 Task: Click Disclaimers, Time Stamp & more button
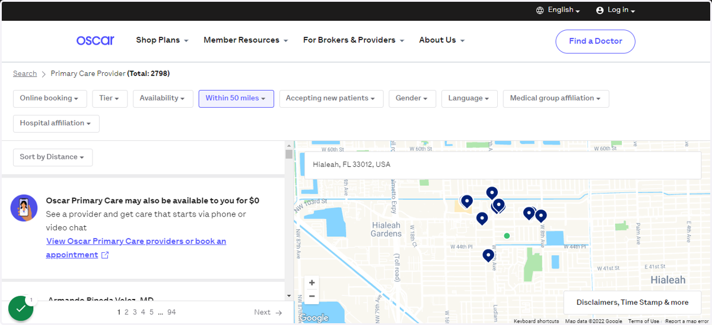(x=632, y=303)
